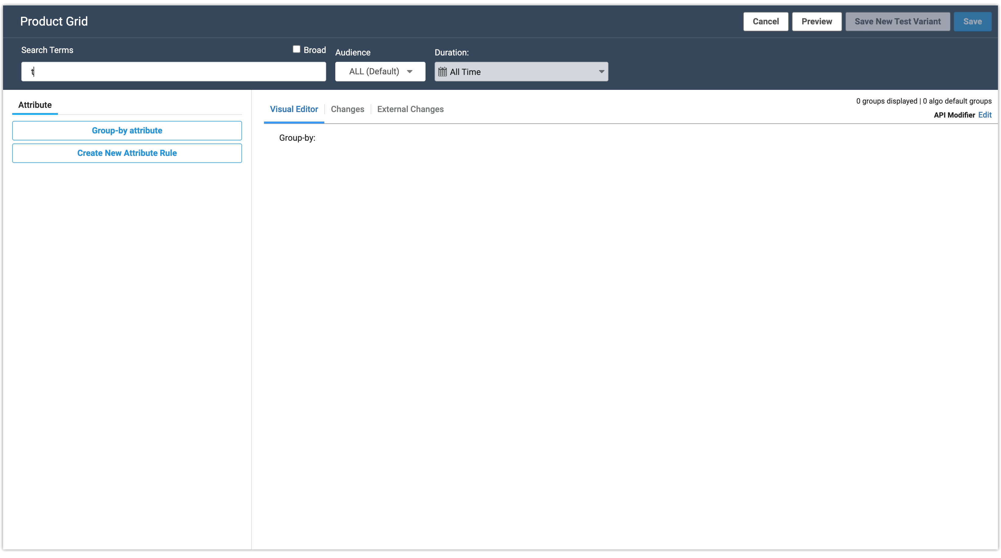This screenshot has height=558, width=1001.
Task: Select the Visual Editor tab
Action: (294, 109)
